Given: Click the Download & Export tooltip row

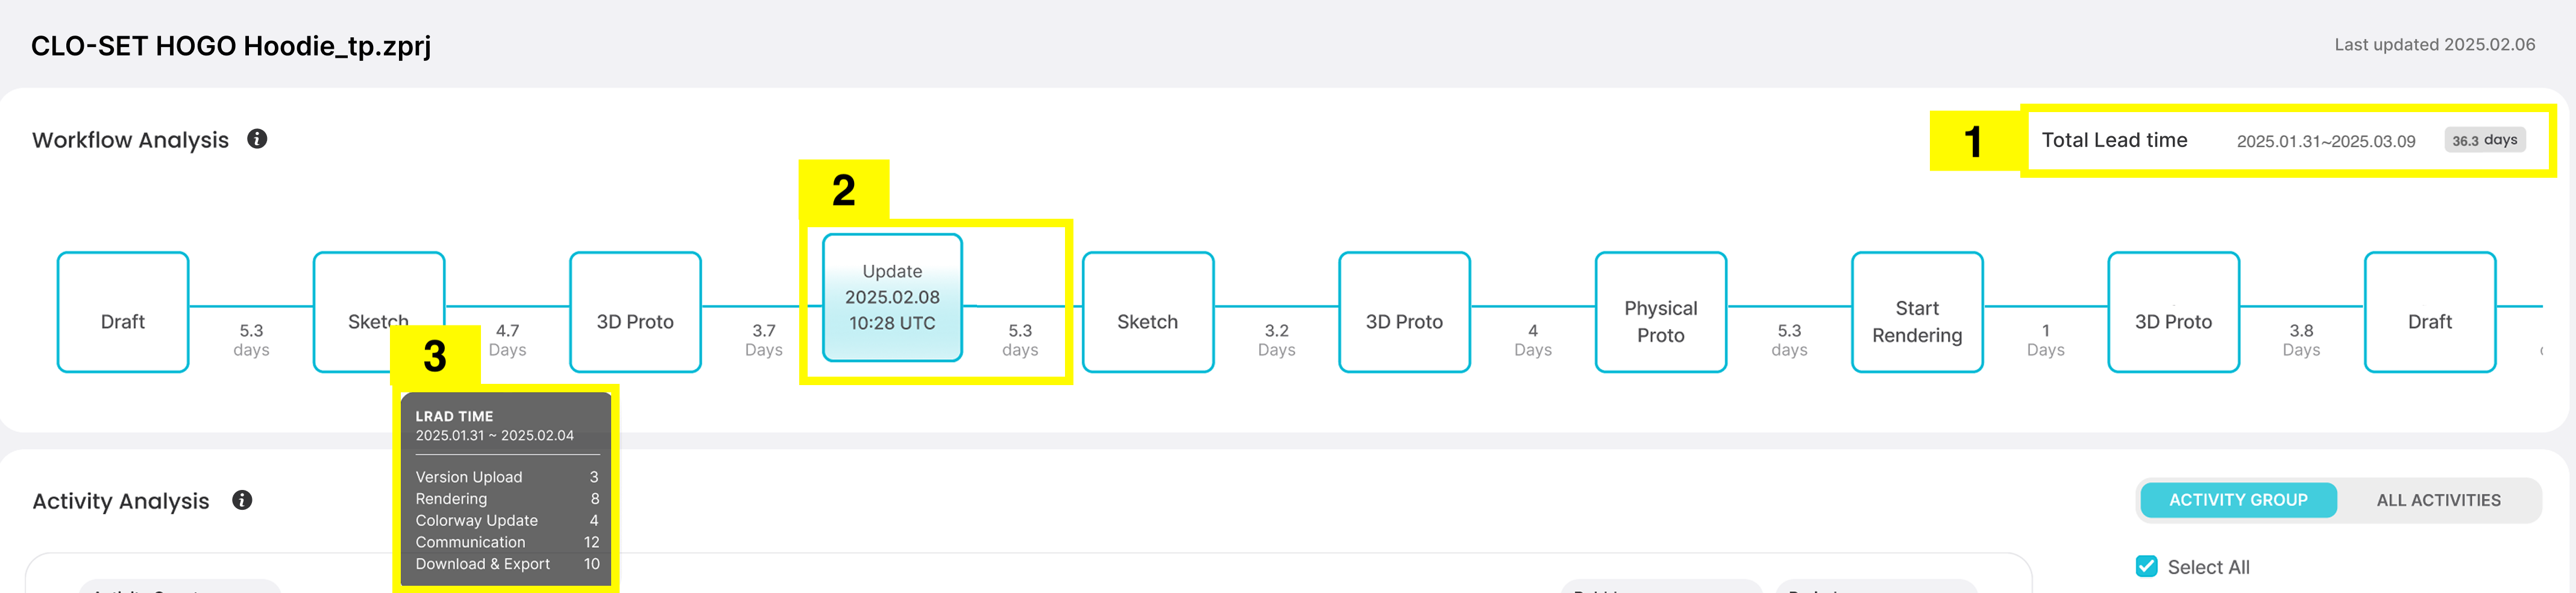Looking at the screenshot, I should coord(507,564).
